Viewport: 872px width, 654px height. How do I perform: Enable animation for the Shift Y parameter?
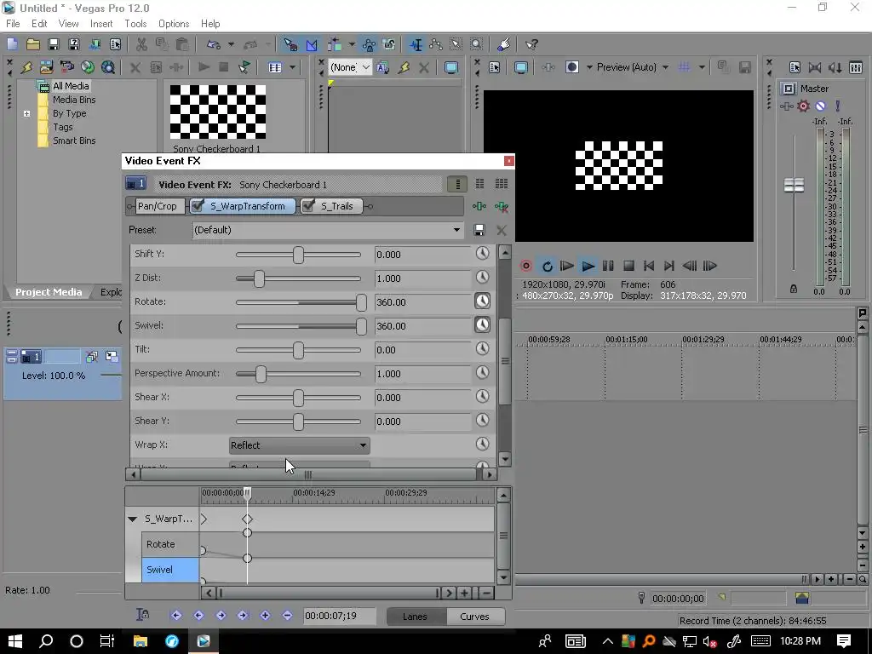[482, 254]
